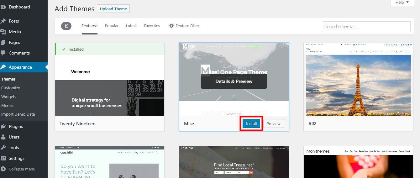The height and width of the screenshot is (178, 420).
Task: Open the Feature Filter option
Action: (184, 26)
